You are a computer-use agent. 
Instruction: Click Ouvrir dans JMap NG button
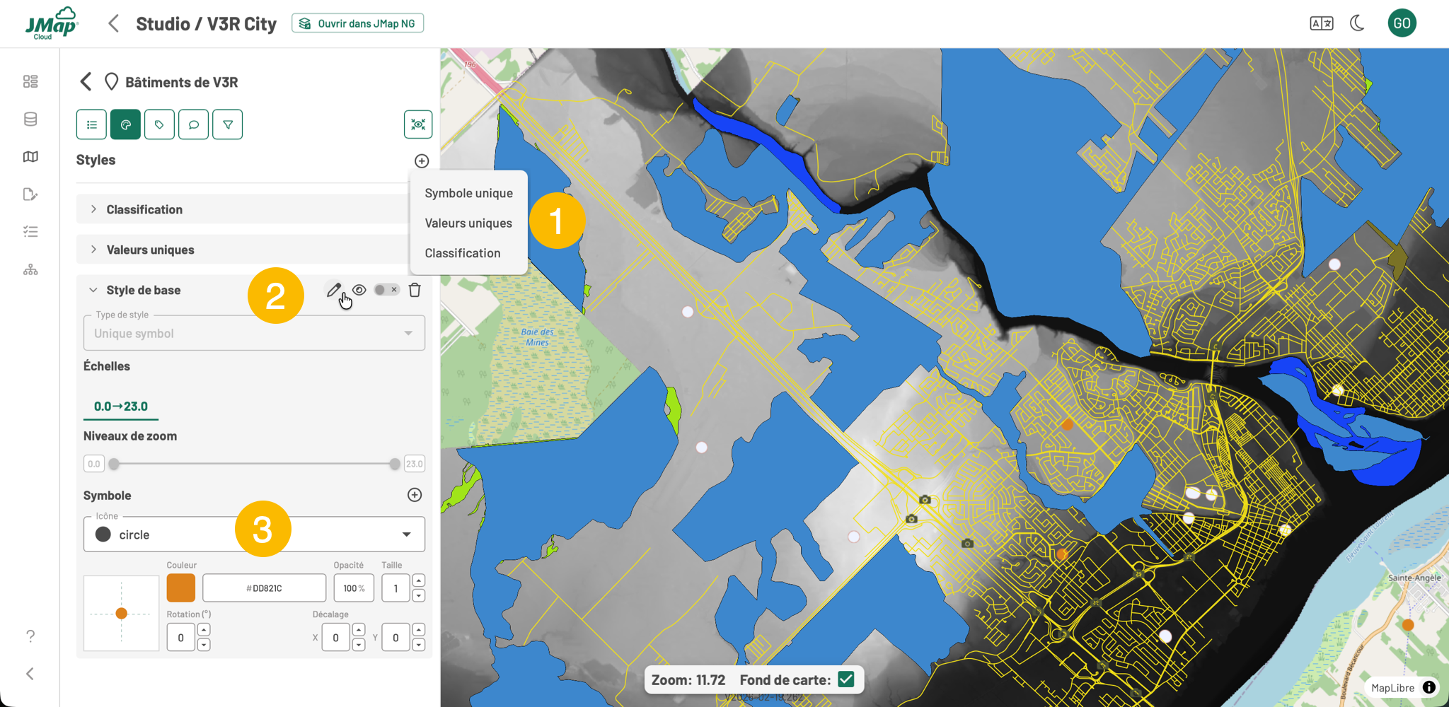(x=358, y=23)
